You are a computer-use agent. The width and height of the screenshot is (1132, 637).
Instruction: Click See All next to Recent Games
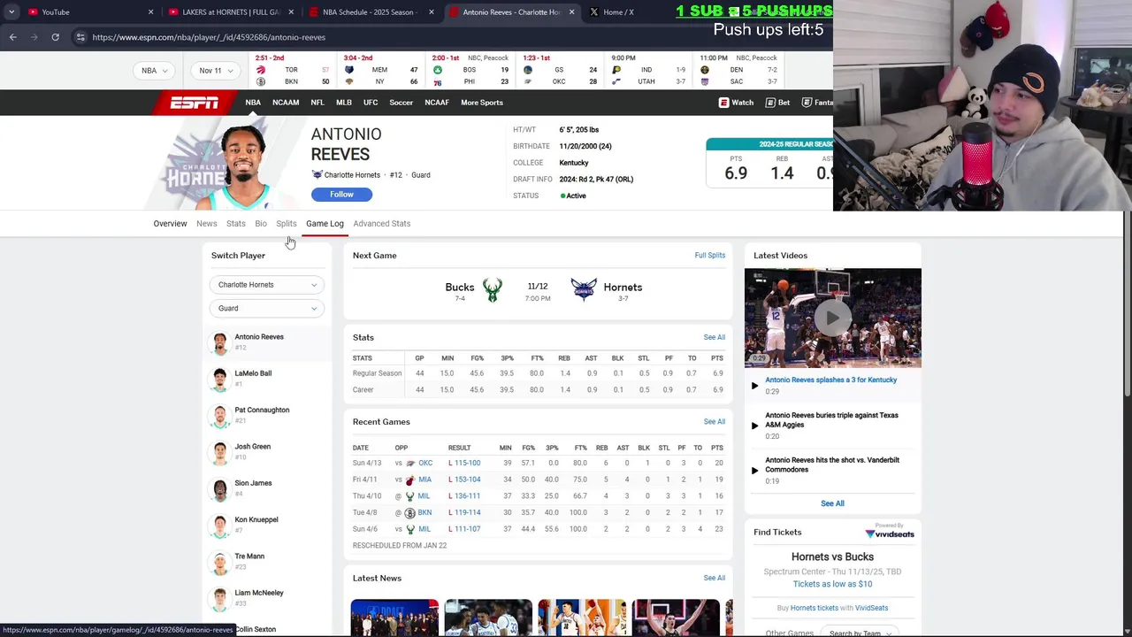[x=715, y=422]
